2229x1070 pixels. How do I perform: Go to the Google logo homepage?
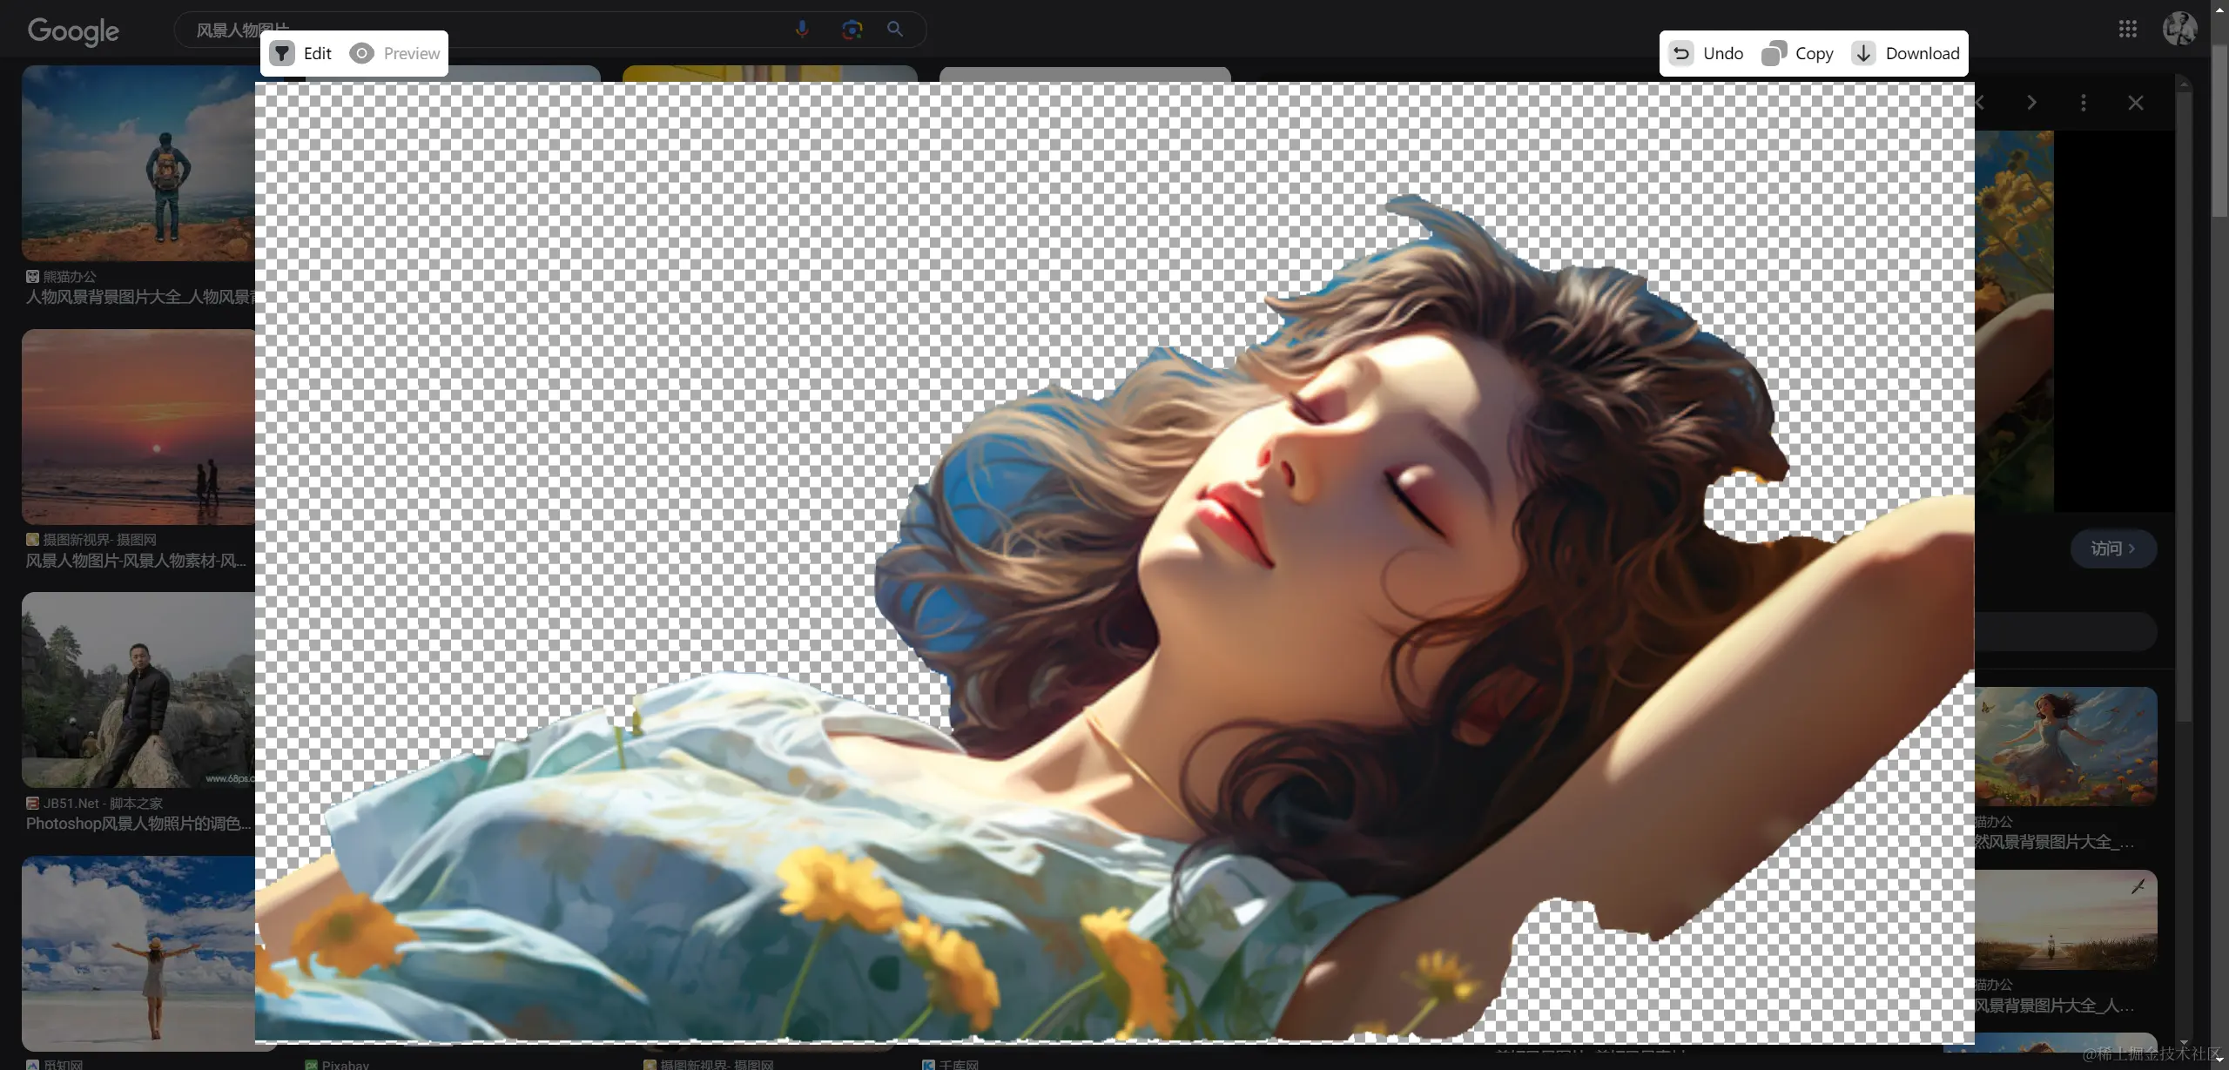coord(73,30)
